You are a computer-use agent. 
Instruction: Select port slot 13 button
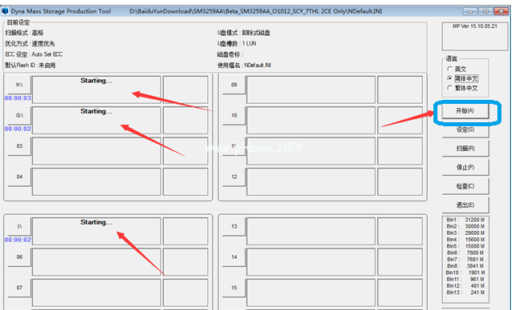[234, 226]
